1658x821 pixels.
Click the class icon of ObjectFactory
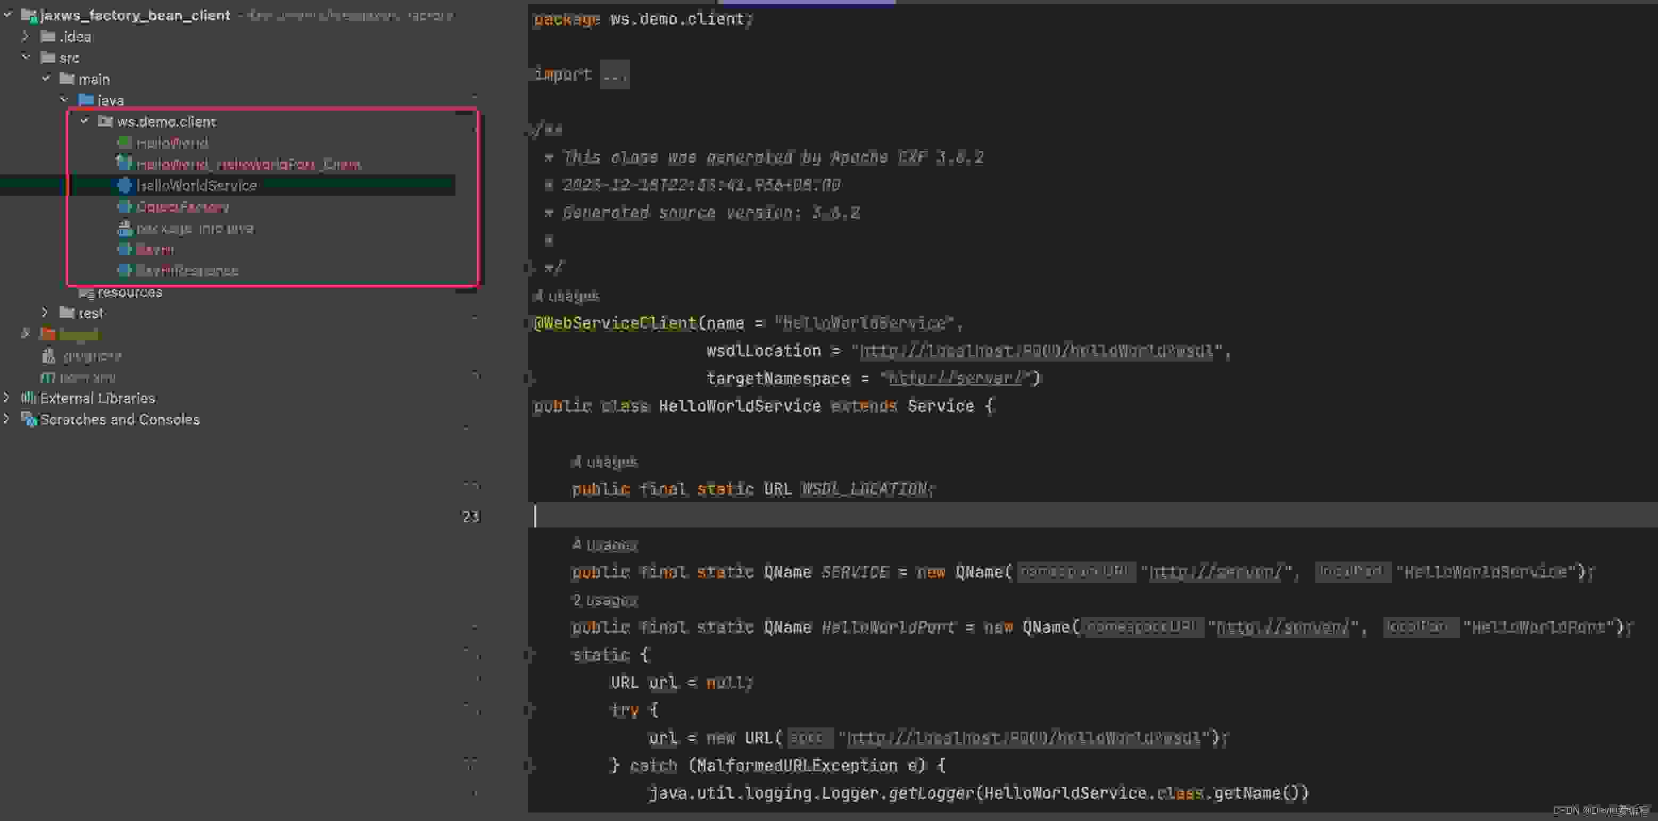pyautogui.click(x=125, y=206)
